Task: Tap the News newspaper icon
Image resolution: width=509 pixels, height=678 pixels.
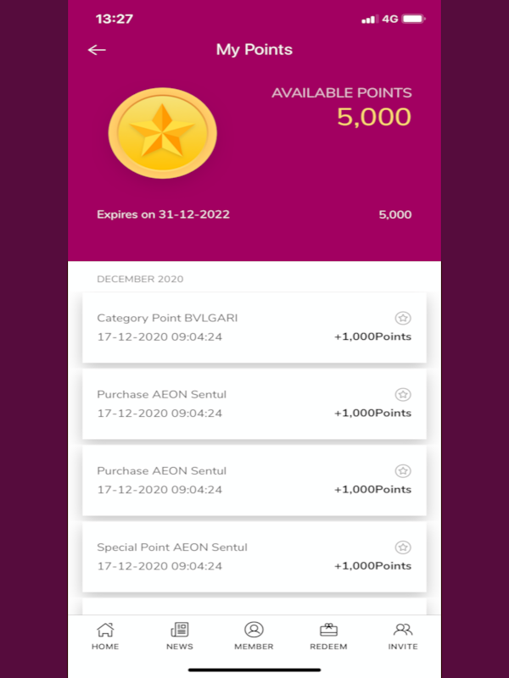Action: pos(180,630)
